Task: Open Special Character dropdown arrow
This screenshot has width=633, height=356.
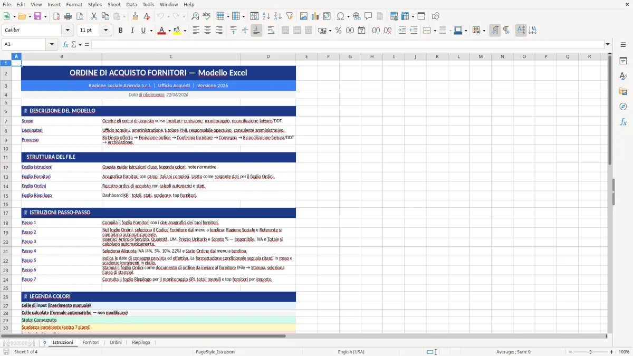Action: [x=348, y=16]
